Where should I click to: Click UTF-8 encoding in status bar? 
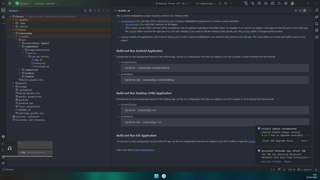coord(291,169)
